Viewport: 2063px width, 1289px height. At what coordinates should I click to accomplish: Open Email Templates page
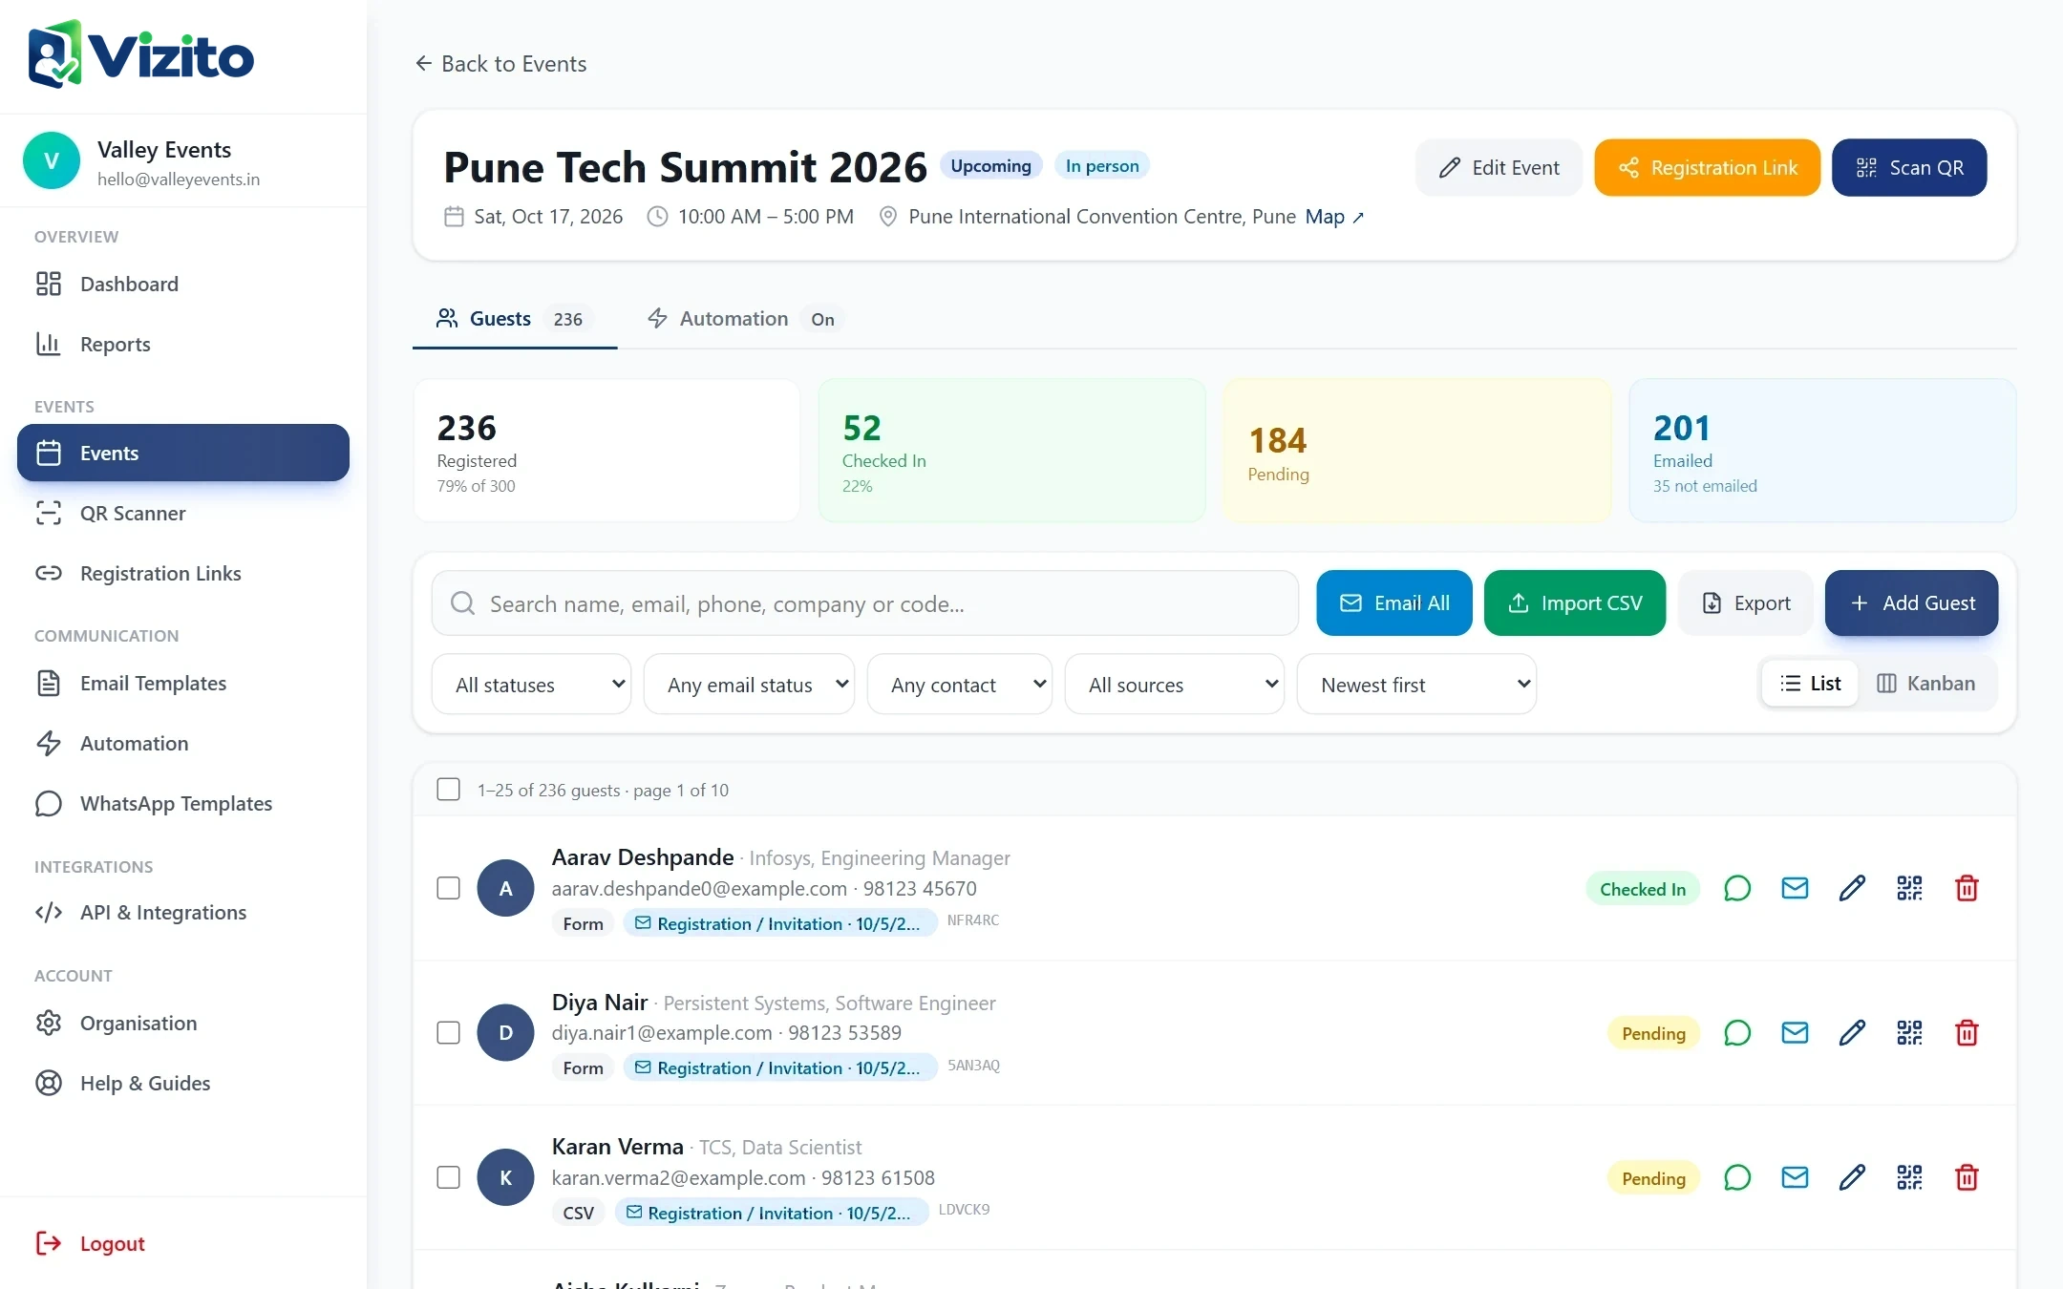(183, 684)
